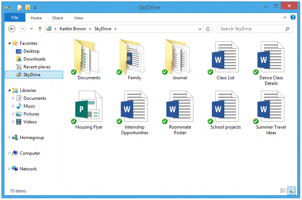Go back with the Back button
302x200 pixels.
12,29
